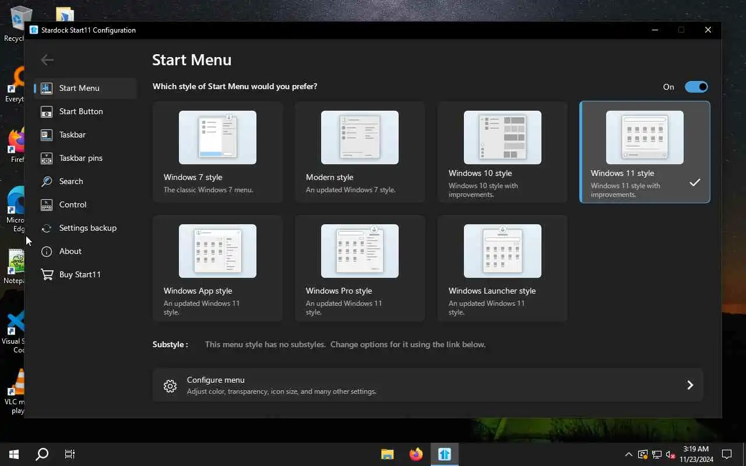
Task: Click 'An updated Windows 7 style.' description
Action: pyautogui.click(x=350, y=190)
